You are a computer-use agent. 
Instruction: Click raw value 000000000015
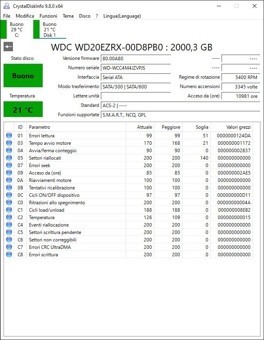(x=234, y=217)
